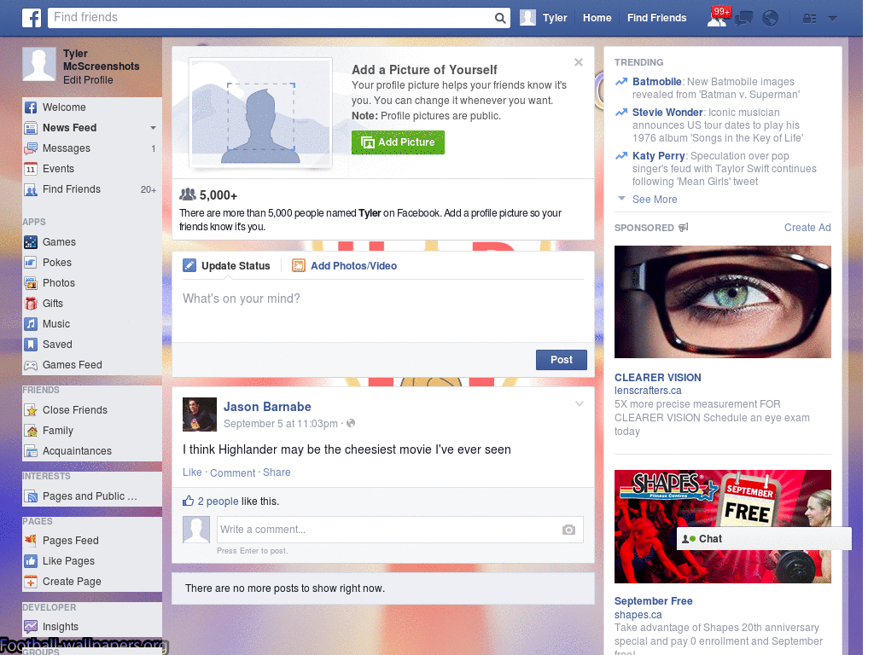874x655 pixels.
Task: Open the Stevie Wonder trending topic
Action: 667,113
